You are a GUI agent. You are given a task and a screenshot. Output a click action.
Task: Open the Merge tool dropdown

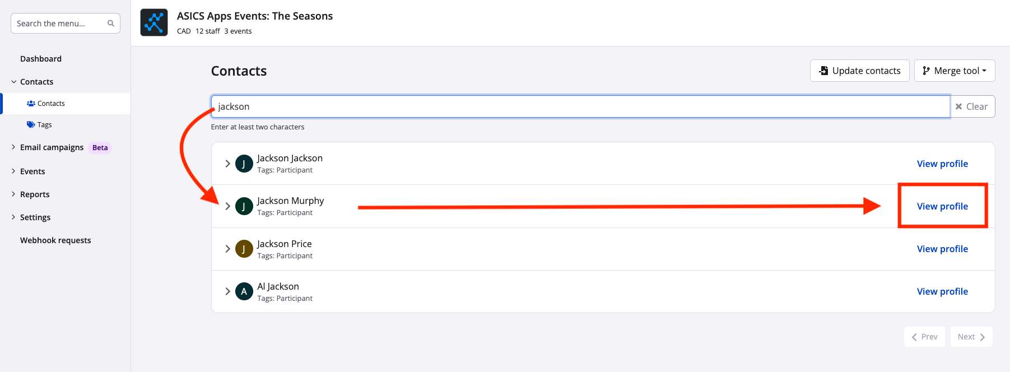point(954,71)
